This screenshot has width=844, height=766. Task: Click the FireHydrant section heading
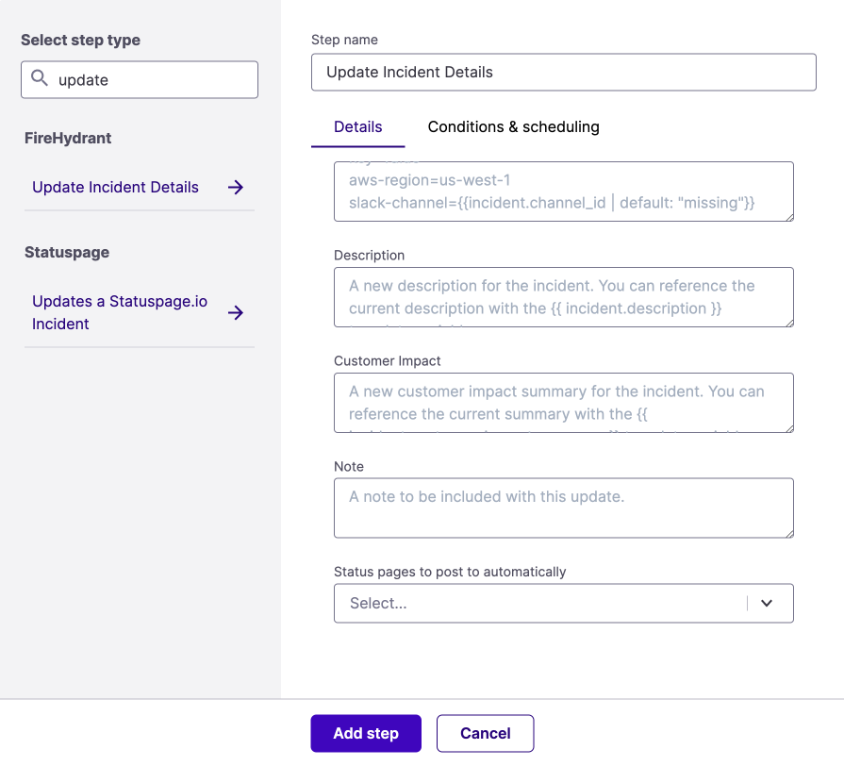(68, 139)
